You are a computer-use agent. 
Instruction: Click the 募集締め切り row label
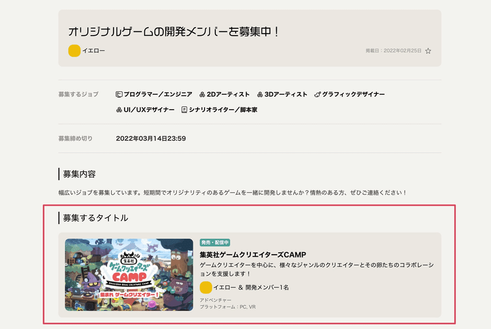pos(75,138)
